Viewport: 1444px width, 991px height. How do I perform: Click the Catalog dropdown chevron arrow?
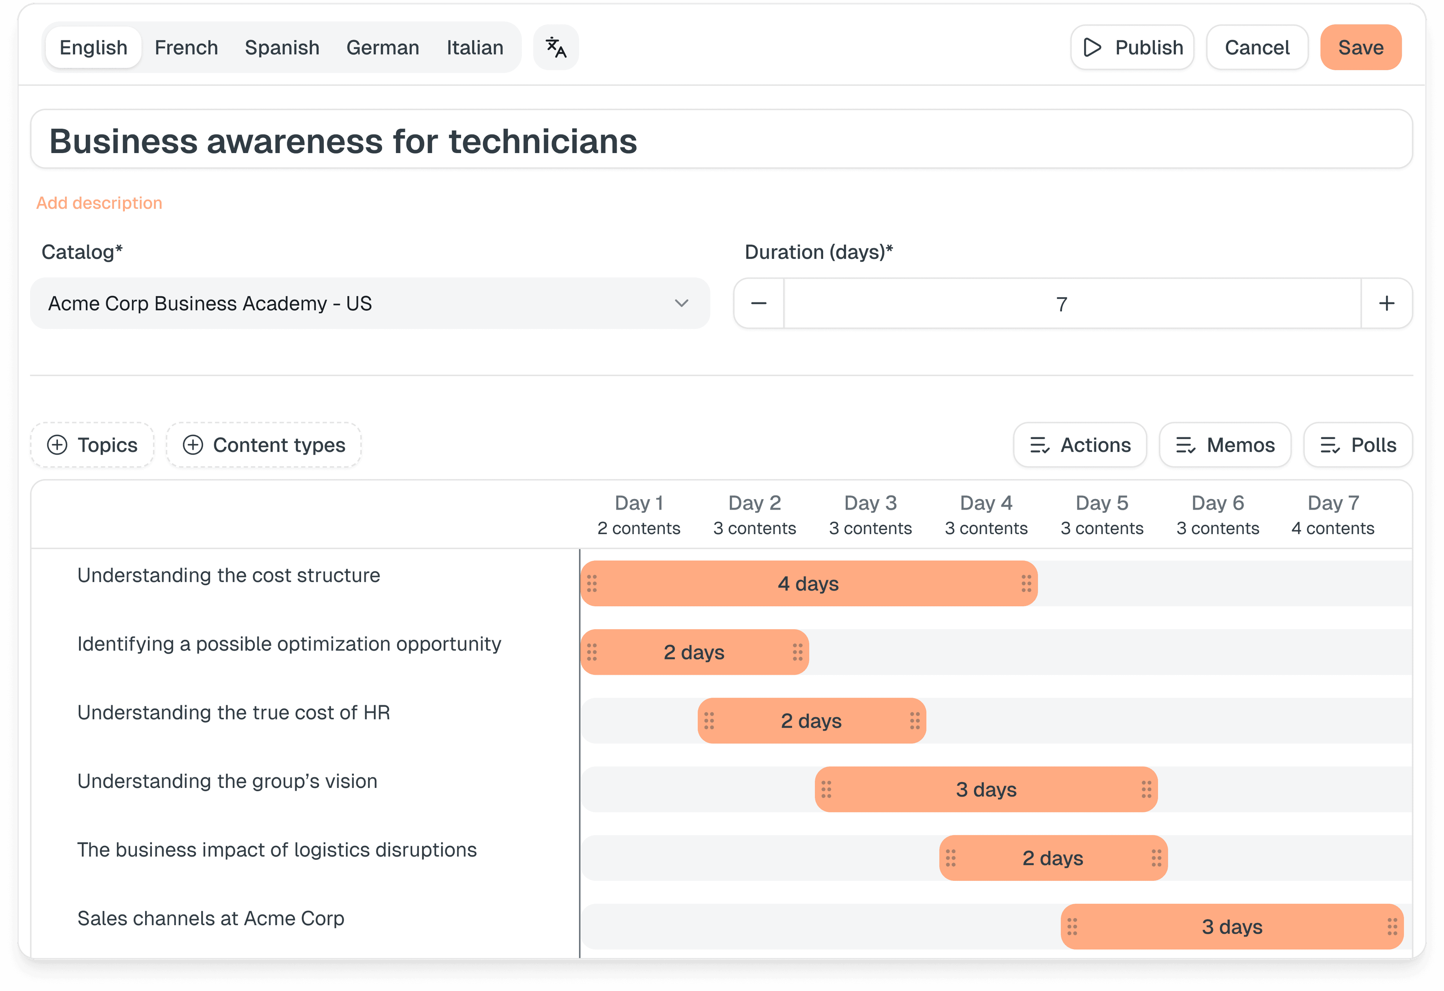(681, 303)
